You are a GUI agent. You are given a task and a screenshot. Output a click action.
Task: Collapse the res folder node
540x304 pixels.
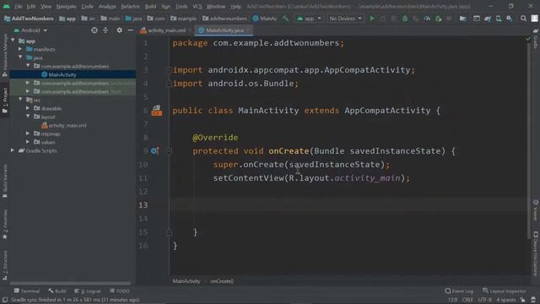pyautogui.click(x=20, y=100)
